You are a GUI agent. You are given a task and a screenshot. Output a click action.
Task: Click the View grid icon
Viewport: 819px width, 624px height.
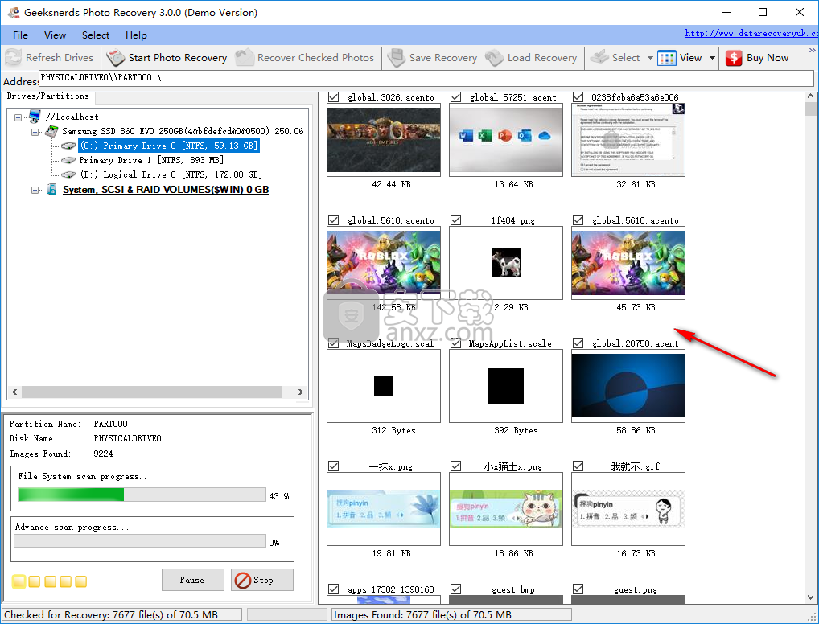pyautogui.click(x=667, y=58)
